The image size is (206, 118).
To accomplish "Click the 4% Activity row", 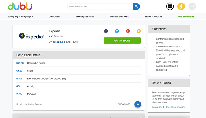I will tap(79, 86).
